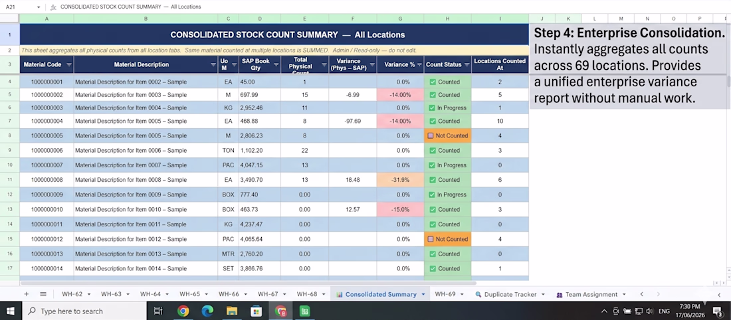Open Google Sheets green taskbar icon

[304, 311]
